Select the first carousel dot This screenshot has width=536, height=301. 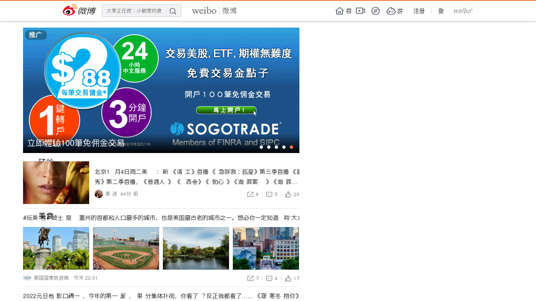coord(261,147)
